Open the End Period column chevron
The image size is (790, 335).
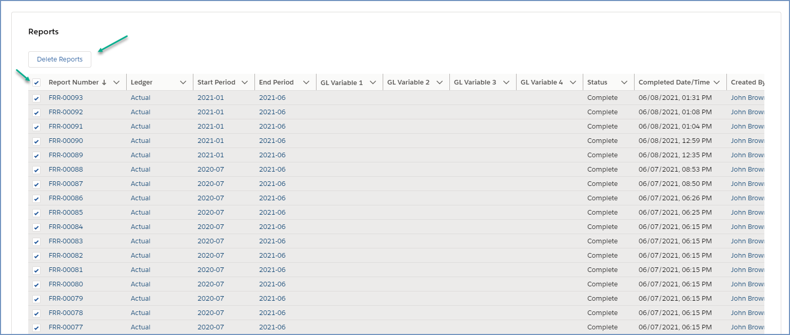click(x=306, y=82)
